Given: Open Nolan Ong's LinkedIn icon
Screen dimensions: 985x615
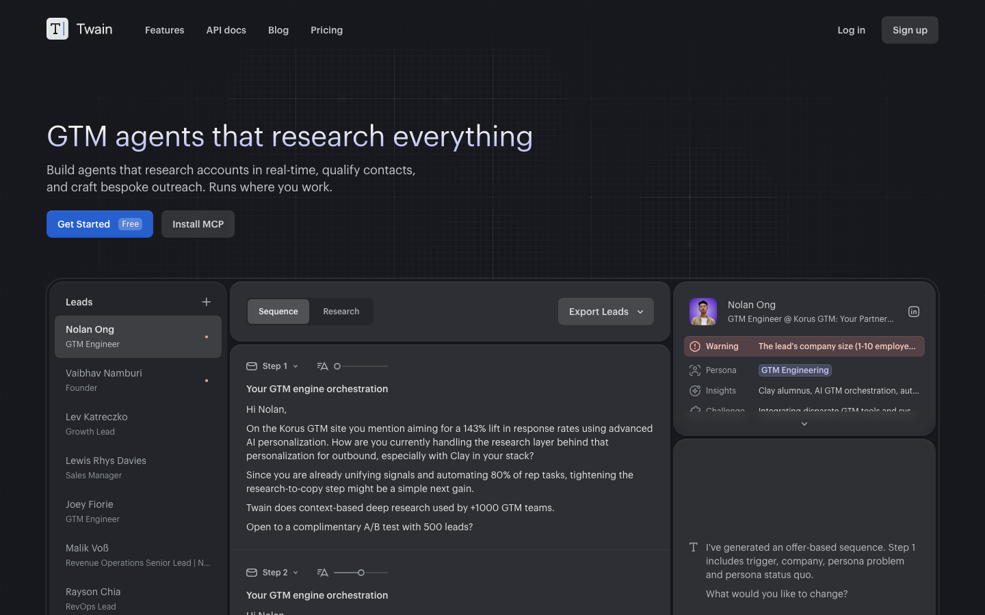Looking at the screenshot, I should click(914, 312).
